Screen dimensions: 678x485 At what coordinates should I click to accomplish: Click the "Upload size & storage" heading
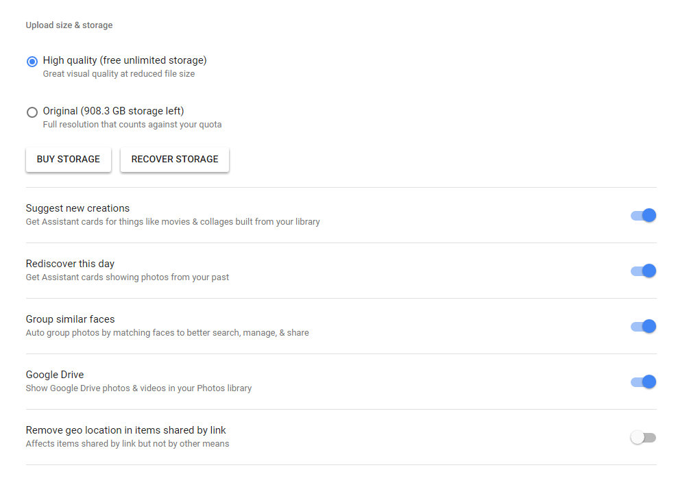69,25
